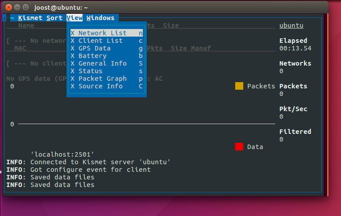
Task: Click the yellow Packets legend swatch
Action: (x=239, y=86)
